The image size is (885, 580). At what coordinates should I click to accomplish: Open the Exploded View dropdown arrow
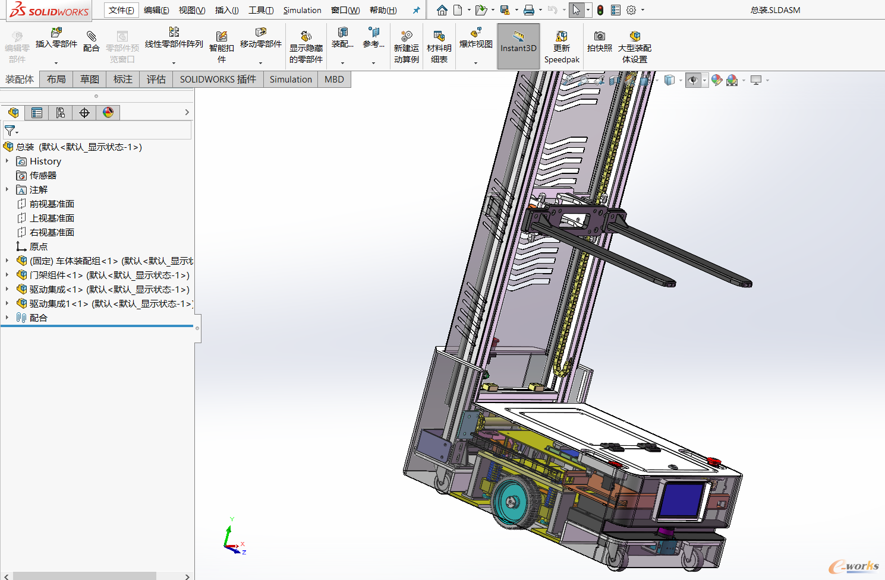(475, 63)
